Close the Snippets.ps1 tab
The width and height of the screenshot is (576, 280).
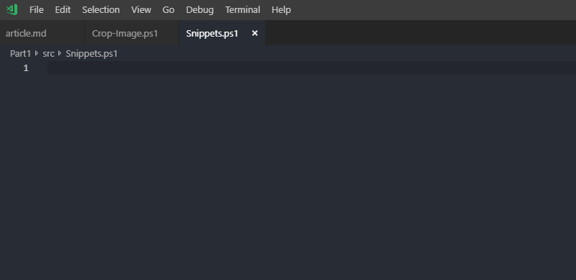(x=255, y=33)
